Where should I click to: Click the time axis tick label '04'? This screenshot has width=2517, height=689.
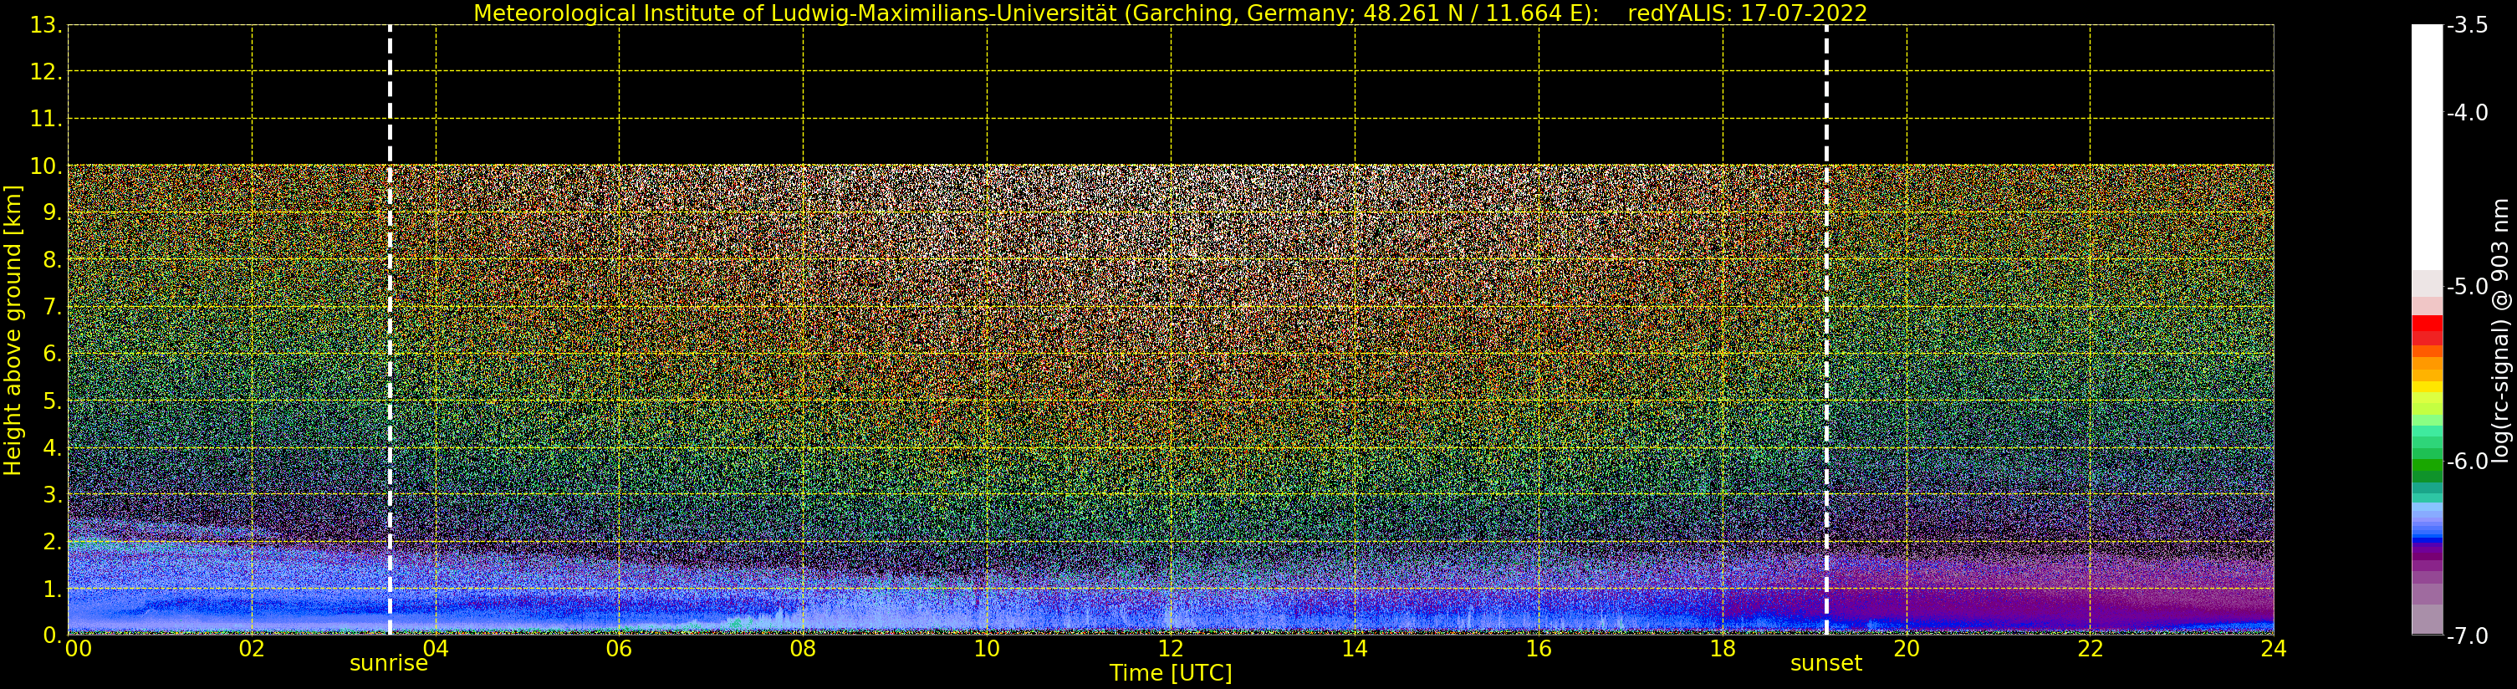436,649
